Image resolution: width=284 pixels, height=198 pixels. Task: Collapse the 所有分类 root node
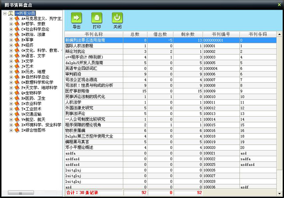click(x=4, y=13)
